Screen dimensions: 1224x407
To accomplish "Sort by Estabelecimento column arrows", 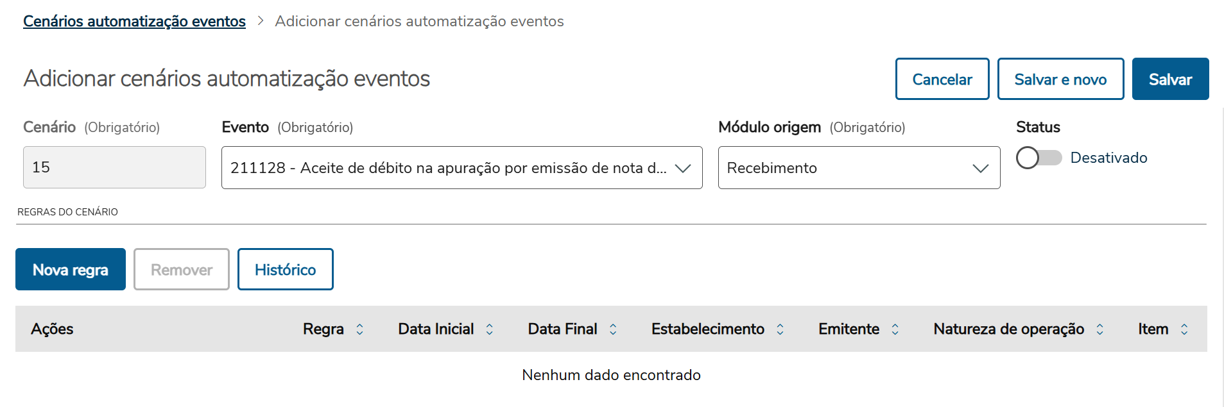I will (x=780, y=329).
